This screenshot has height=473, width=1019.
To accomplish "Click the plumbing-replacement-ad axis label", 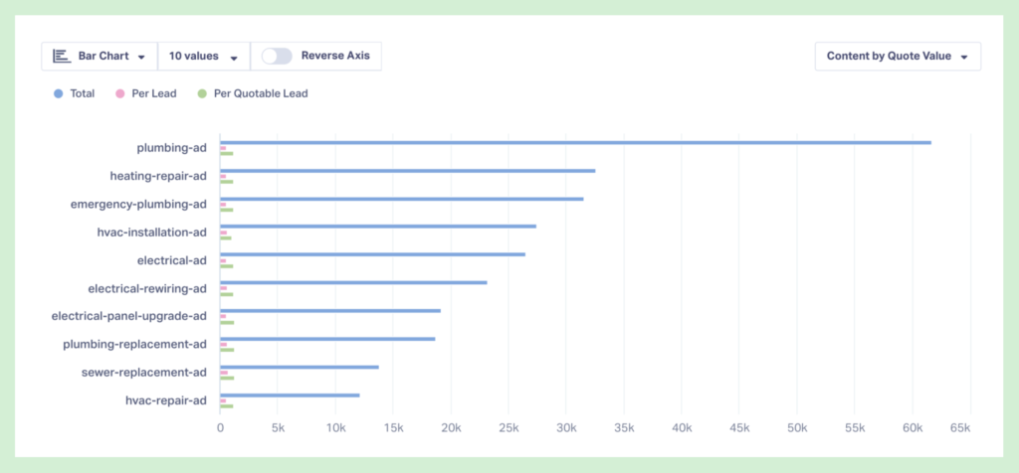I will click(x=135, y=344).
